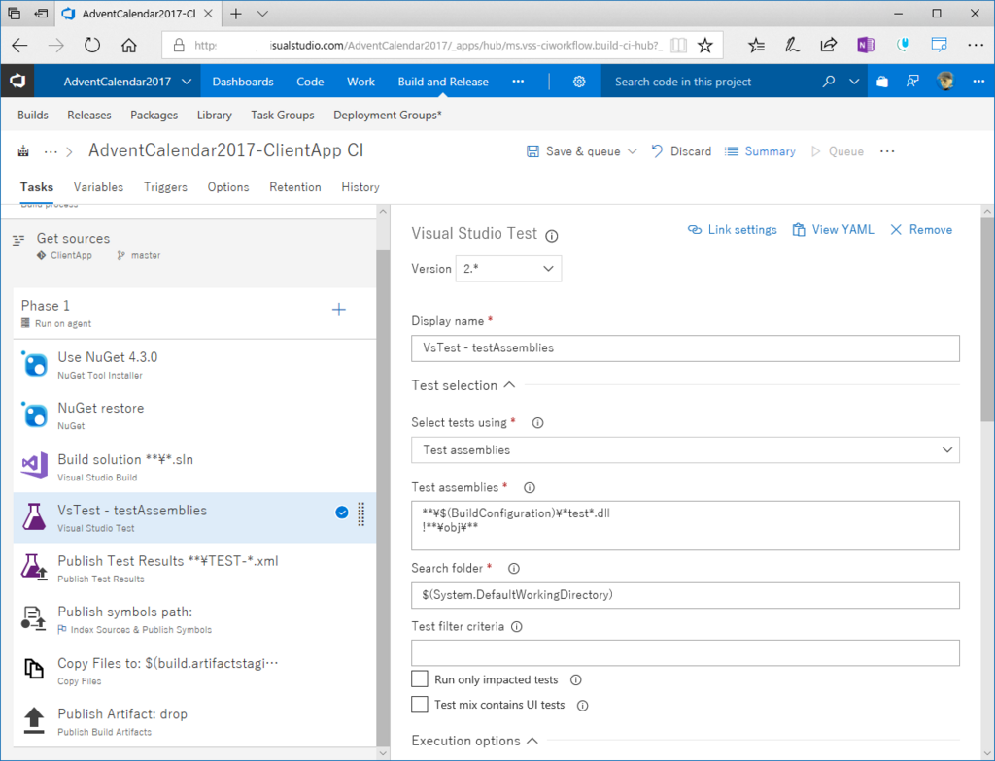Click the drag handle on VsTest task
The height and width of the screenshot is (761, 995).
[361, 514]
